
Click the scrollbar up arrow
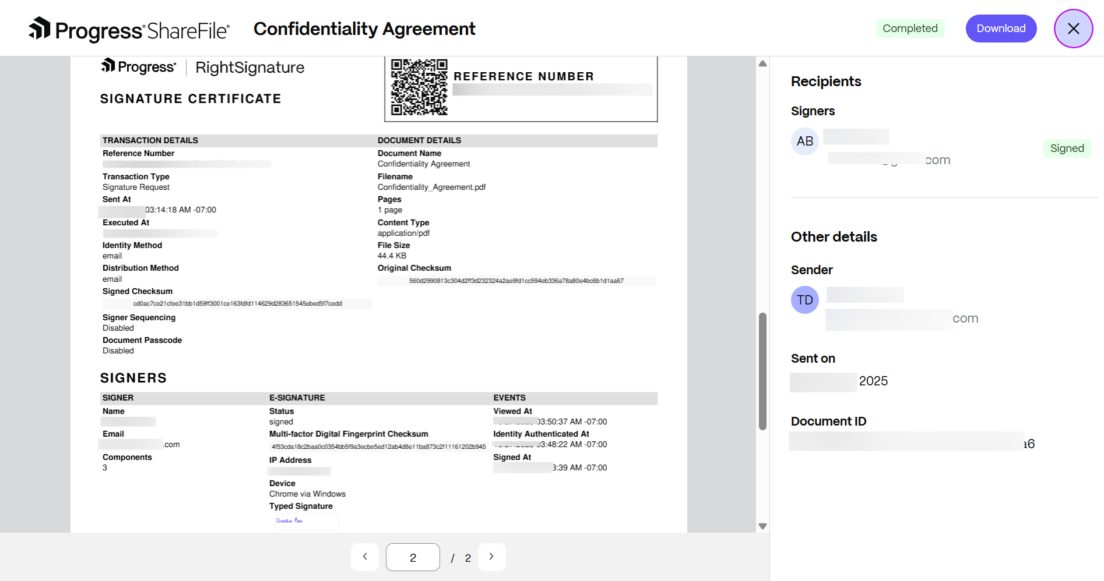(762, 63)
